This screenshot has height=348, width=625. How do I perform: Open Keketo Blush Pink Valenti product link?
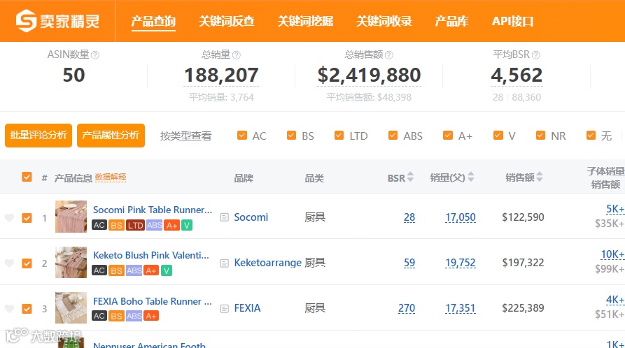150,255
